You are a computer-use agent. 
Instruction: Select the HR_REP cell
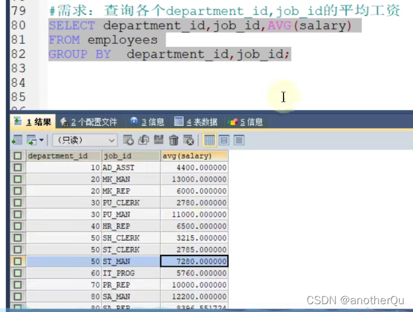(x=131, y=226)
